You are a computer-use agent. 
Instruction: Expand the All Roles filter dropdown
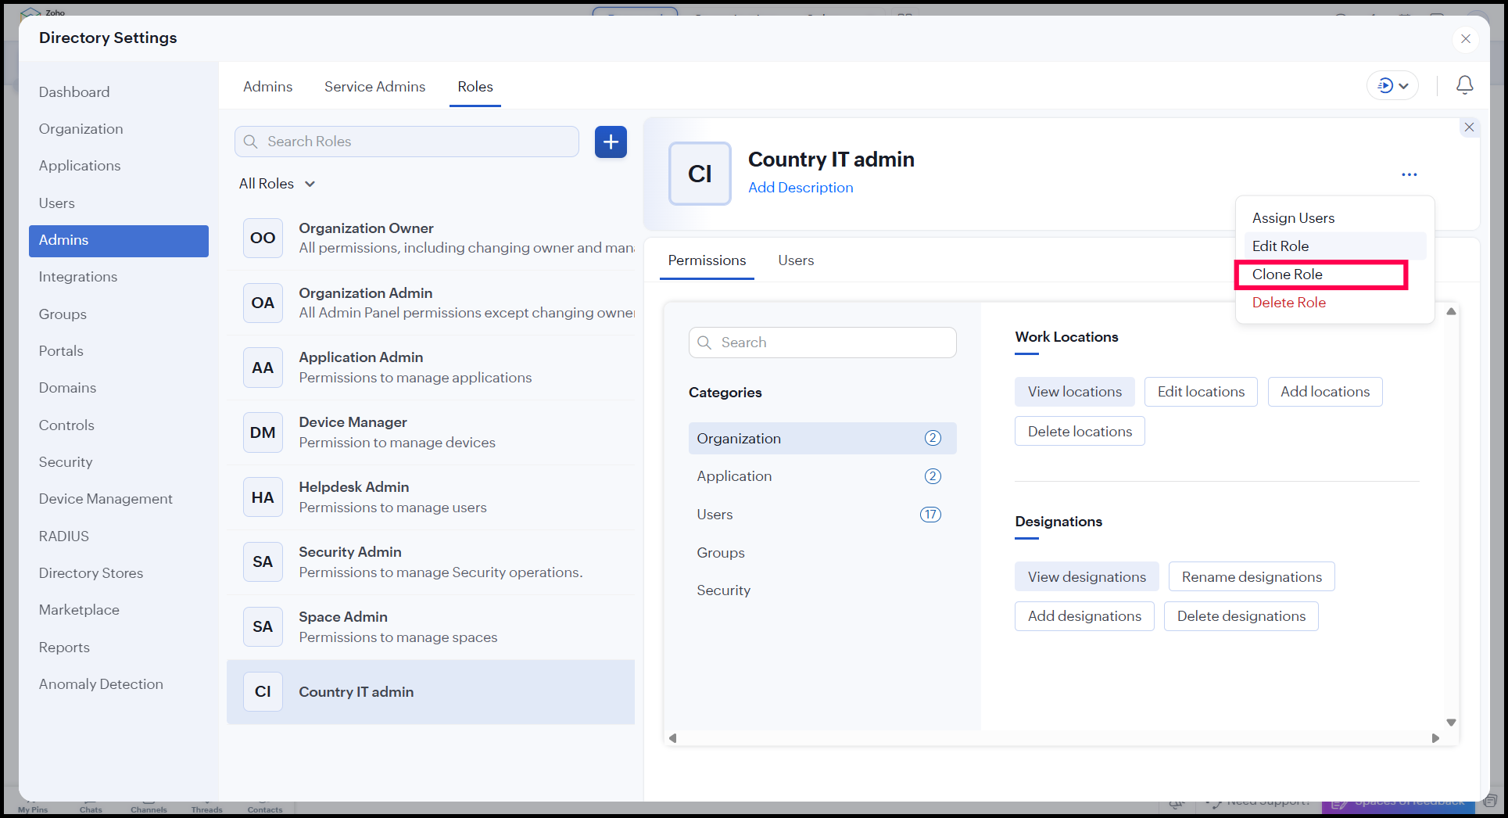point(277,184)
